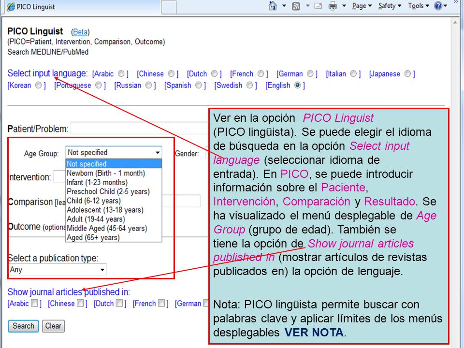Expand the Help dropdown arrow
This screenshot has width=464, height=348.
pos(445,6)
